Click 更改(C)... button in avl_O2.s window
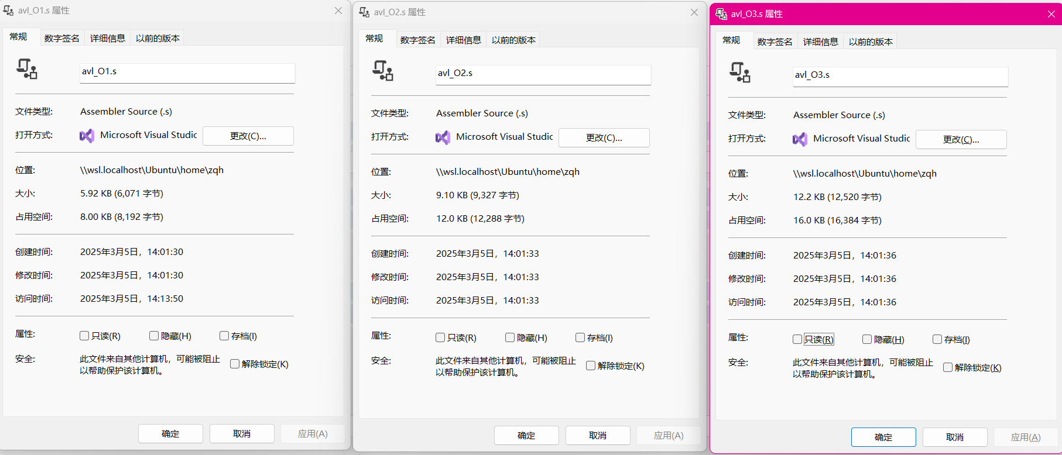1062x455 pixels. pos(604,137)
